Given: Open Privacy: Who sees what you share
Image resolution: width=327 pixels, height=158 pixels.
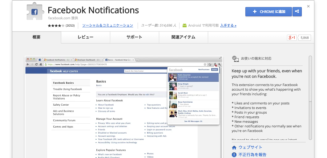Looking at the screenshot, I should click(x=114, y=123).
